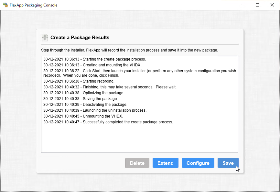The image size is (280, 192).
Task: Select the "Starting recording" log line
Action: point(79,81)
